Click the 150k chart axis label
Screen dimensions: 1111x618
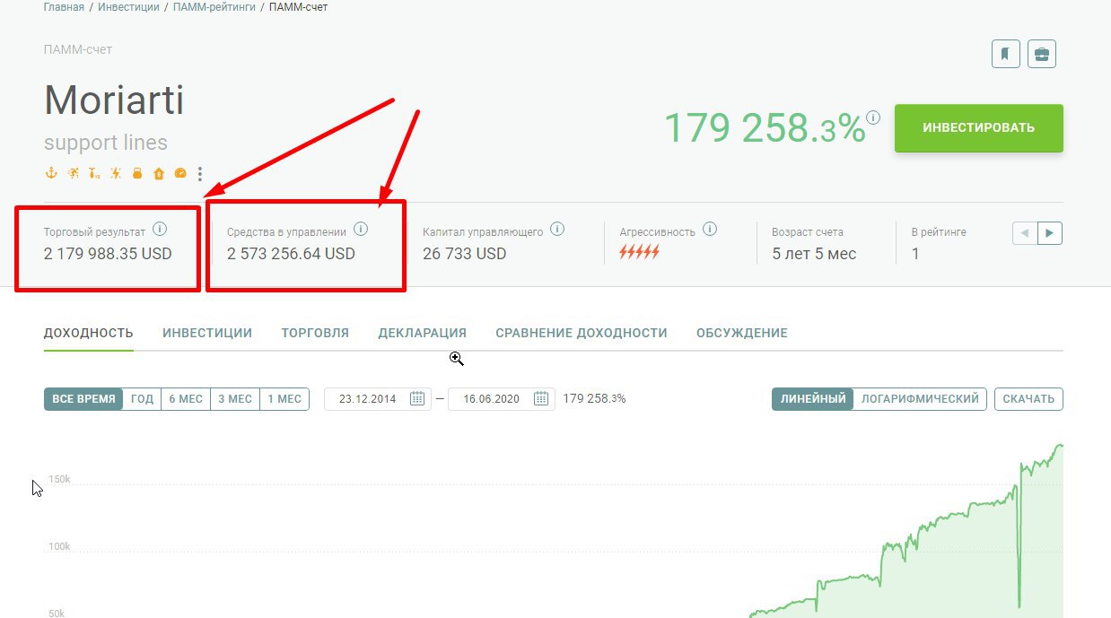tap(59, 480)
